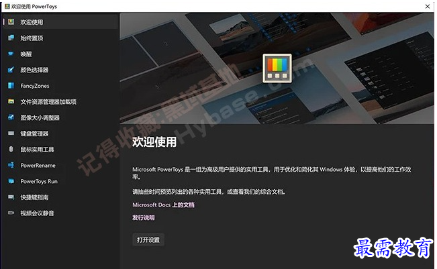Click the 请抽些时间预览 instruction sentence
The width and height of the screenshot is (437, 269).
(x=209, y=192)
